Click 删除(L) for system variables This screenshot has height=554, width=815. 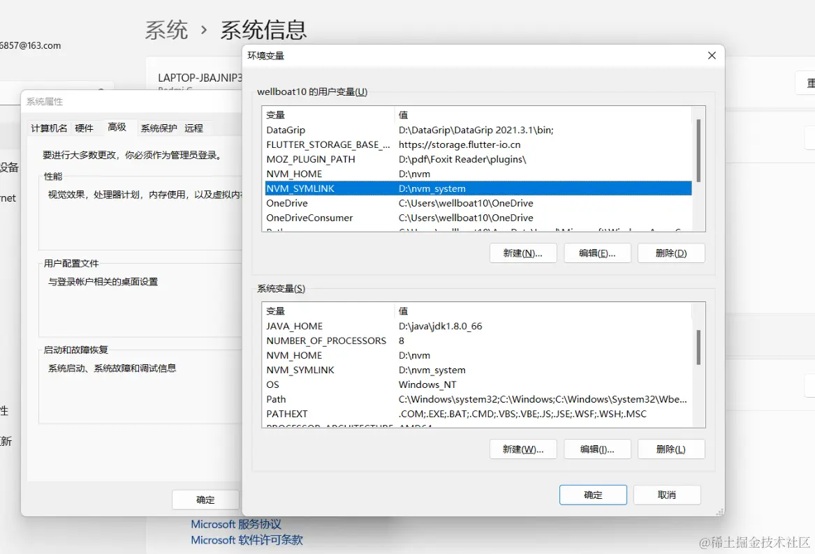(671, 449)
